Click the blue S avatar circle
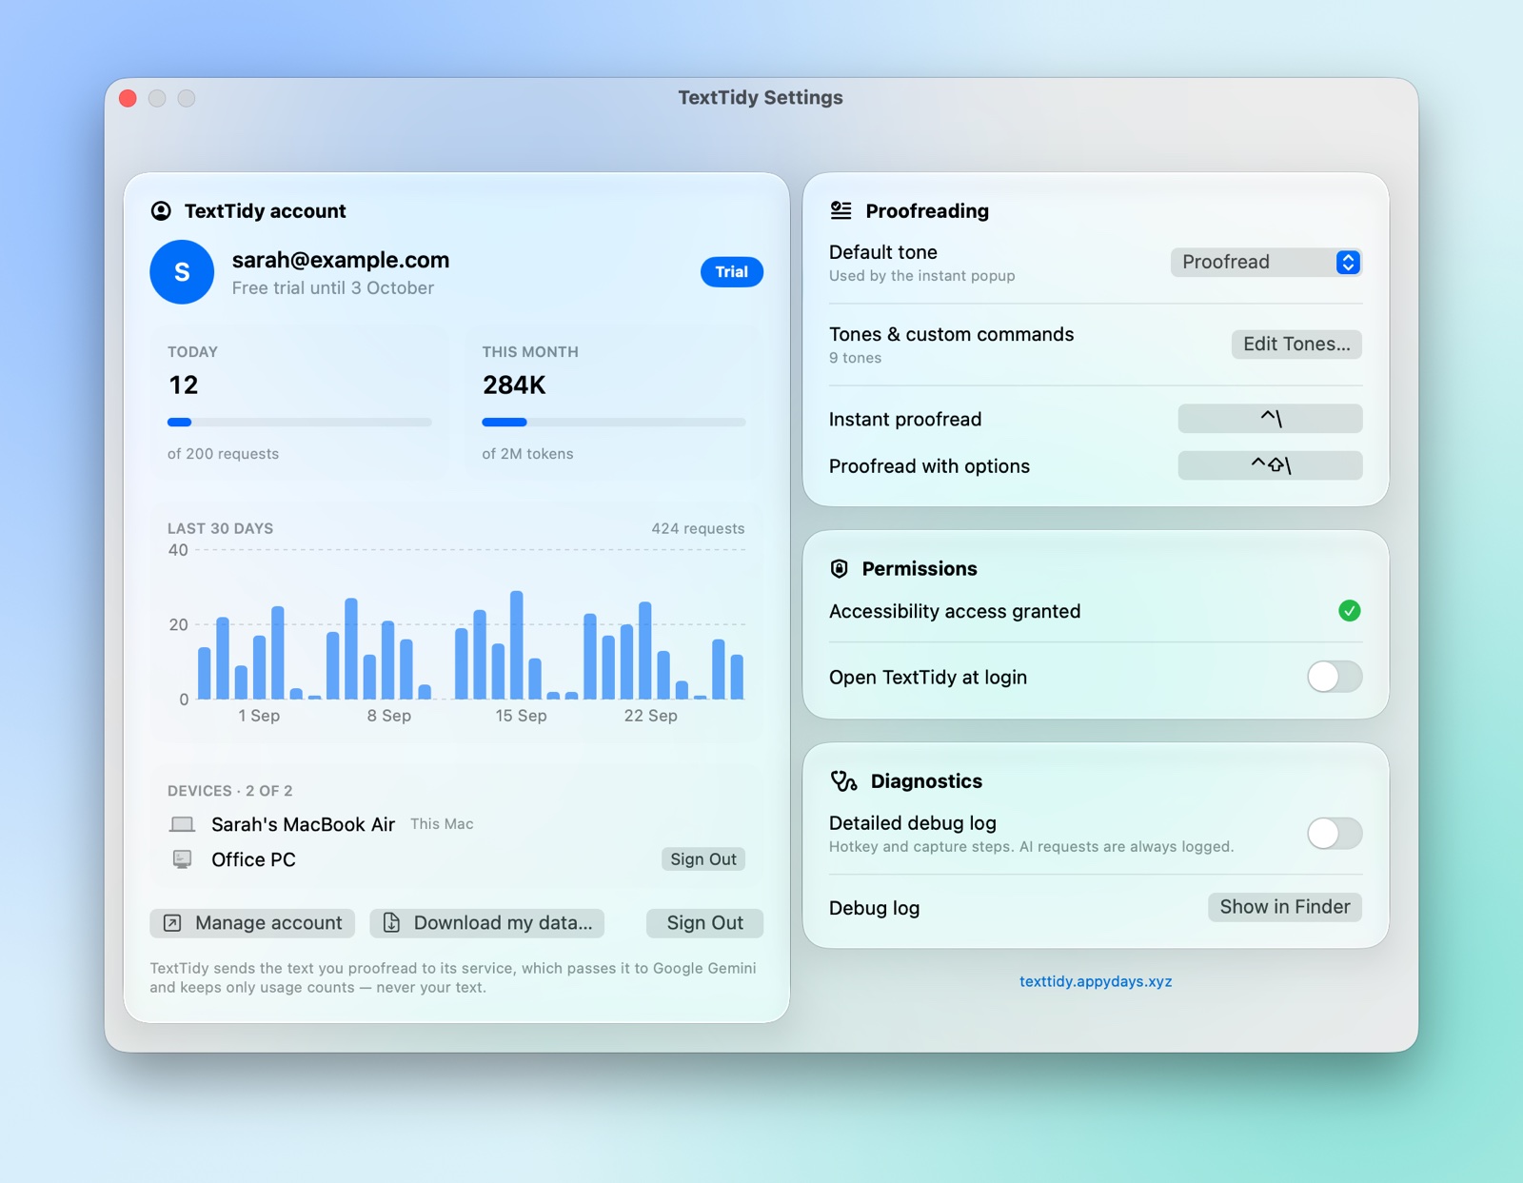Image resolution: width=1523 pixels, height=1183 pixels. pyautogui.click(x=182, y=272)
